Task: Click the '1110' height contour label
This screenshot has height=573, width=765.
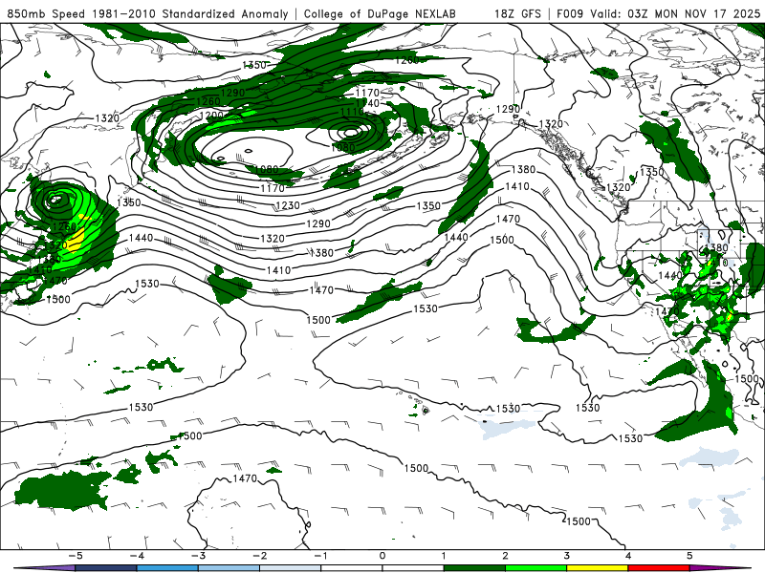Action: (352, 112)
